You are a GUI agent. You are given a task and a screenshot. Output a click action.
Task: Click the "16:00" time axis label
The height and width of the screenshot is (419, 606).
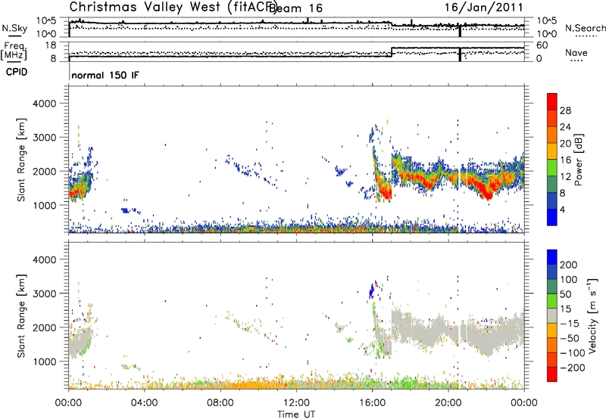click(372, 403)
